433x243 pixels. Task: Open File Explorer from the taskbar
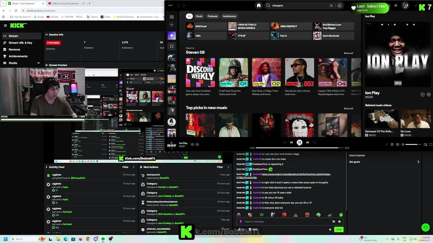click(x=58, y=239)
